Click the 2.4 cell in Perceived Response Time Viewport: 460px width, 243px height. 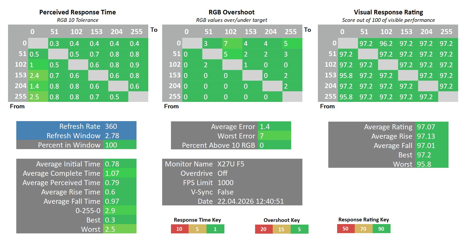[38, 75]
